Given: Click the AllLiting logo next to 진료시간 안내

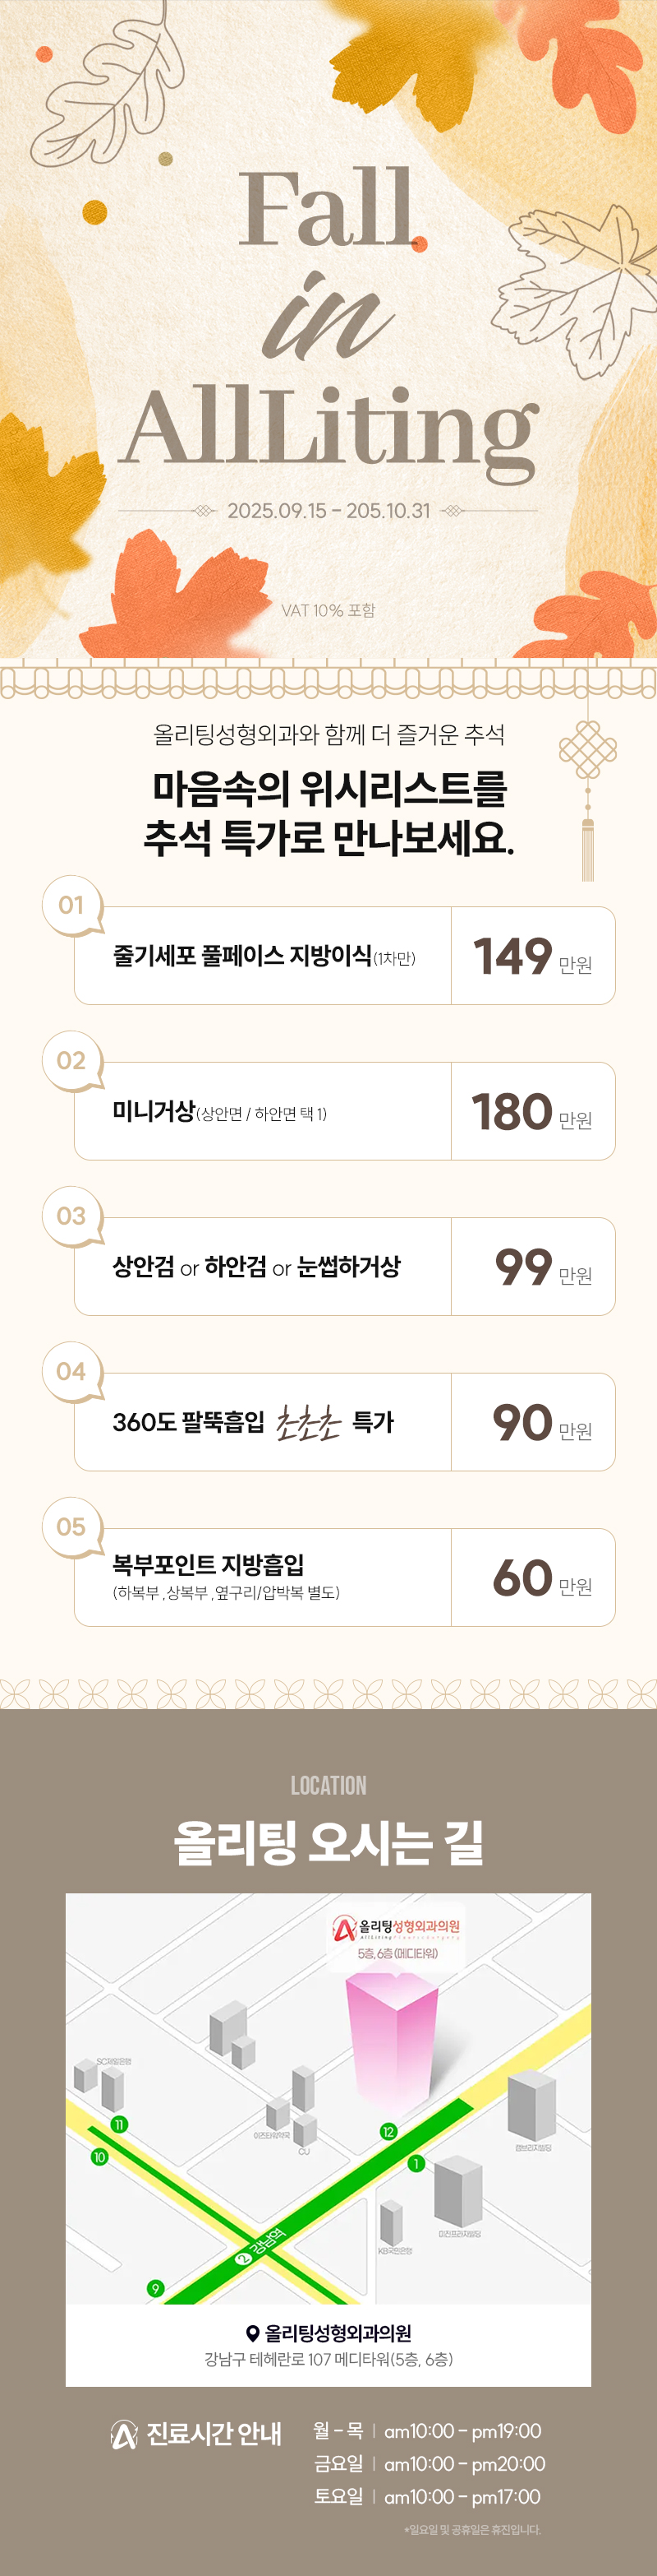Looking at the screenshot, I should coord(124,2434).
